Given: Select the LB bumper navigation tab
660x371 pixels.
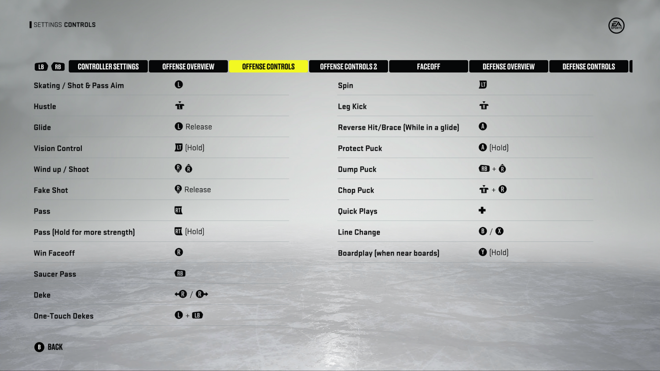Looking at the screenshot, I should click(x=41, y=66).
